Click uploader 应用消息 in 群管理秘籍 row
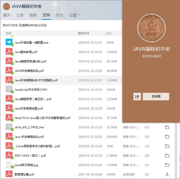The width and height of the screenshot is (180, 179). 128,174
